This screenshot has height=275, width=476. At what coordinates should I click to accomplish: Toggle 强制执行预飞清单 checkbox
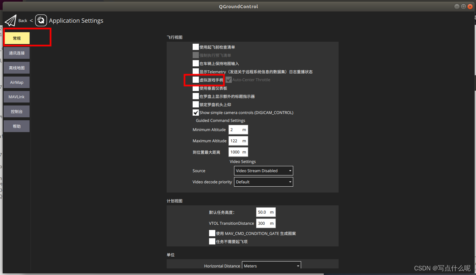click(x=196, y=55)
